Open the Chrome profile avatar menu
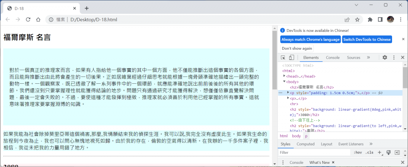This screenshot has height=167, width=408. coord(390,19)
